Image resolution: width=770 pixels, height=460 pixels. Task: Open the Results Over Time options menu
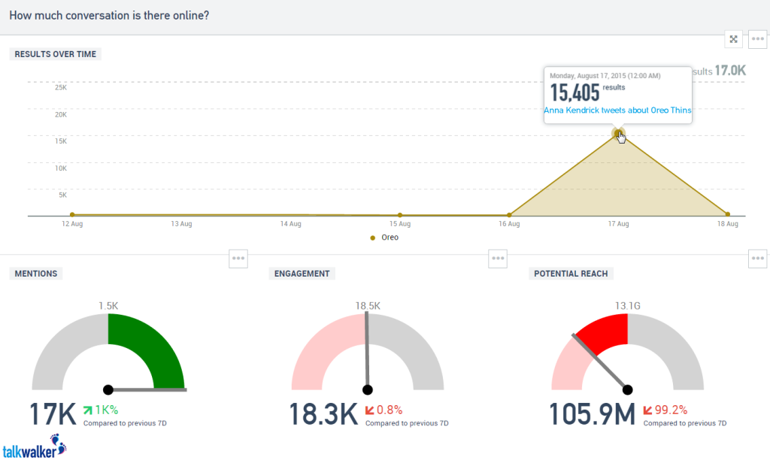tap(757, 39)
